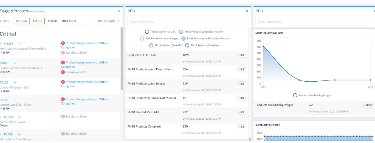Close the middle KPIs panel
375x143 pixels.
pyautogui.click(x=247, y=11)
